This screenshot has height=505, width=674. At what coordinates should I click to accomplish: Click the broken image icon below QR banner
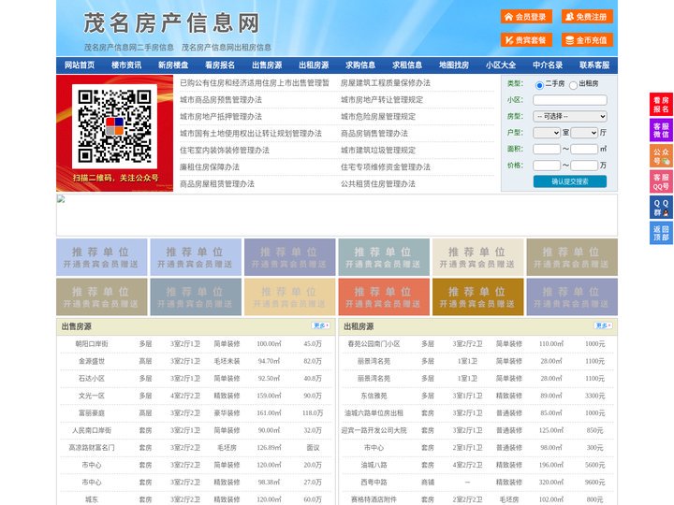tap(61, 199)
